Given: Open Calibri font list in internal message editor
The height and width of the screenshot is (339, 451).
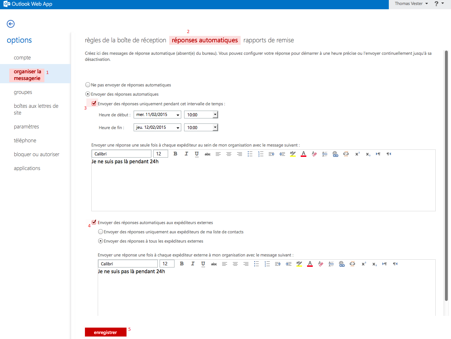Looking at the screenshot, I should point(122,154).
